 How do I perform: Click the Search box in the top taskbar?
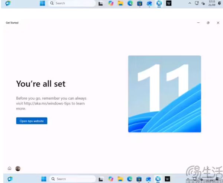tap(72, 3)
